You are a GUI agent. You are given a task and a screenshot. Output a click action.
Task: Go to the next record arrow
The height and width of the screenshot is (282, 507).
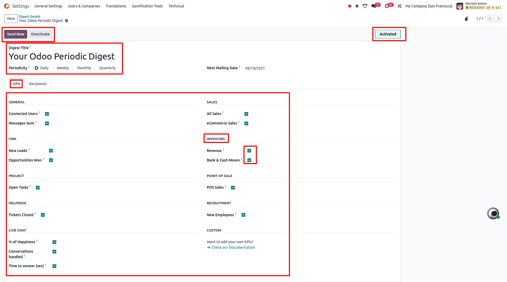[499, 19]
